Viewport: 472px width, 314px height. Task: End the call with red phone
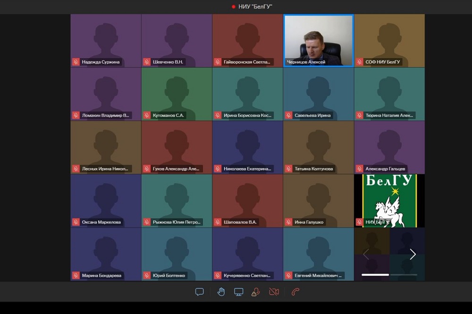point(295,292)
